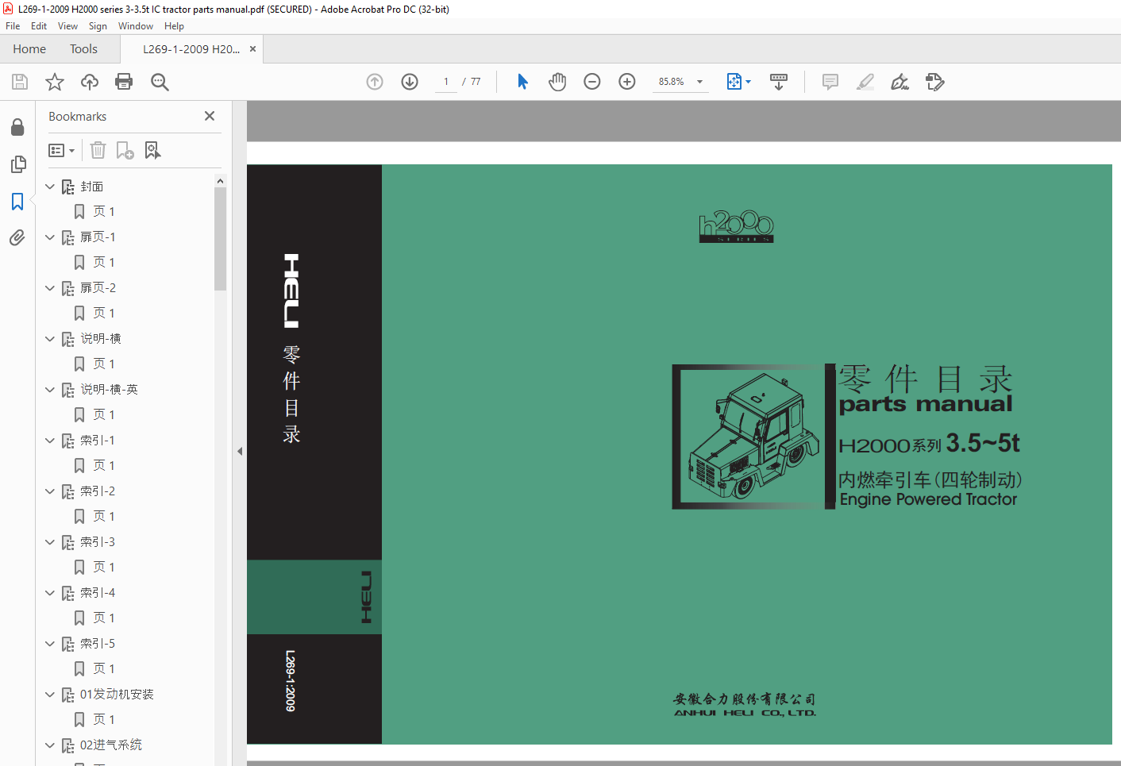1121x766 pixels.
Task: Open the Find text magnifier tool
Action: [160, 82]
